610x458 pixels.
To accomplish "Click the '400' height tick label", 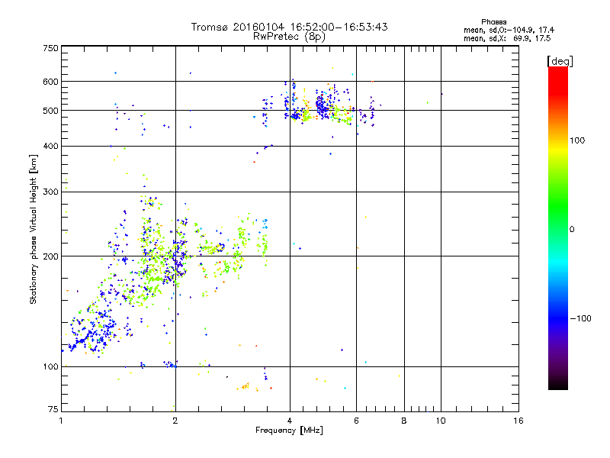I will click(x=50, y=147).
